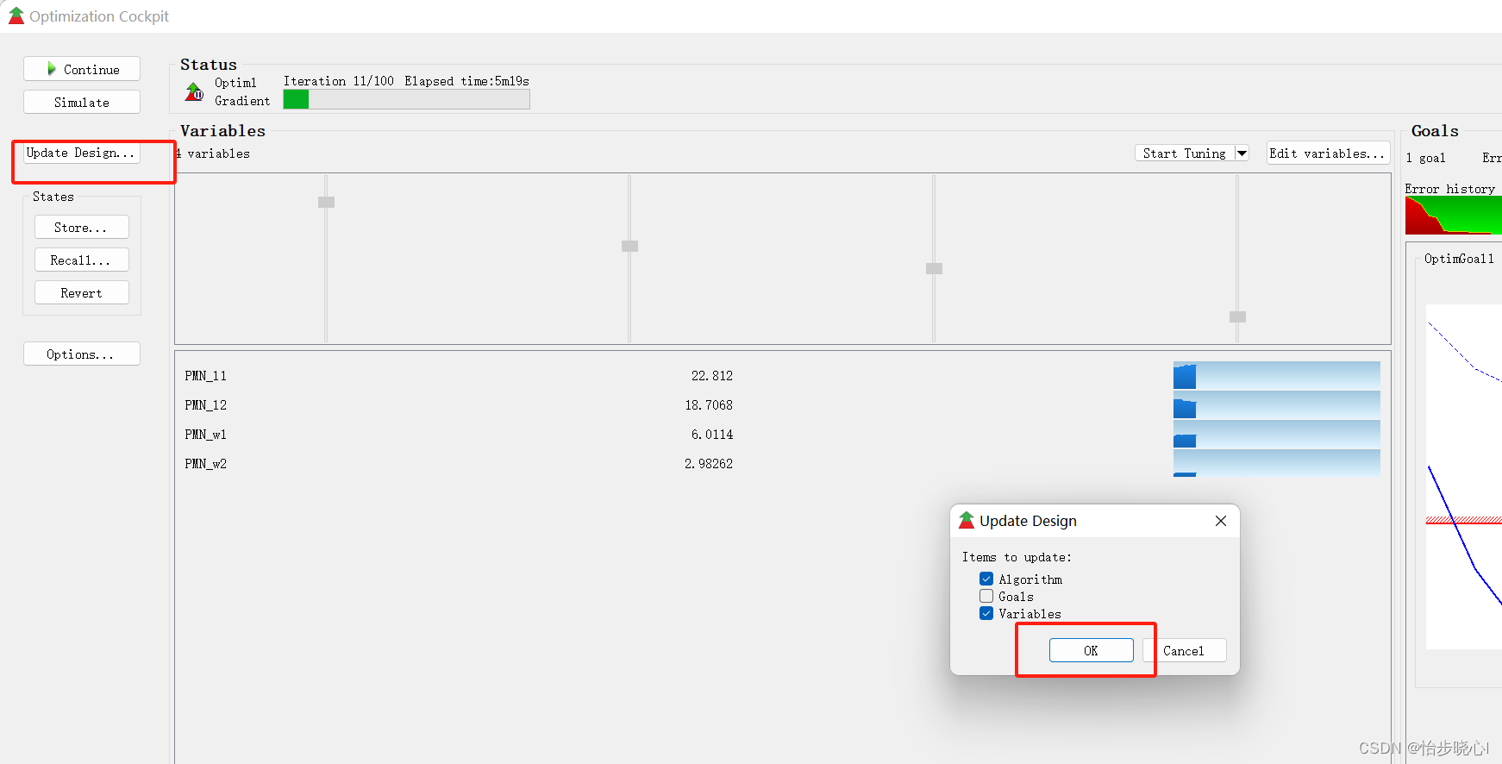Click the Optimization Cockpit title icon
The image size is (1502, 764).
[x=16, y=16]
